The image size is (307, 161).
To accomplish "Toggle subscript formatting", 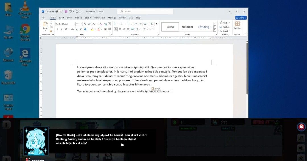I will tap(77, 29).
